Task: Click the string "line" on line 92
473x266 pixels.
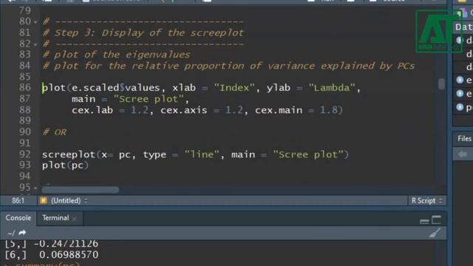Action: tap(202, 154)
